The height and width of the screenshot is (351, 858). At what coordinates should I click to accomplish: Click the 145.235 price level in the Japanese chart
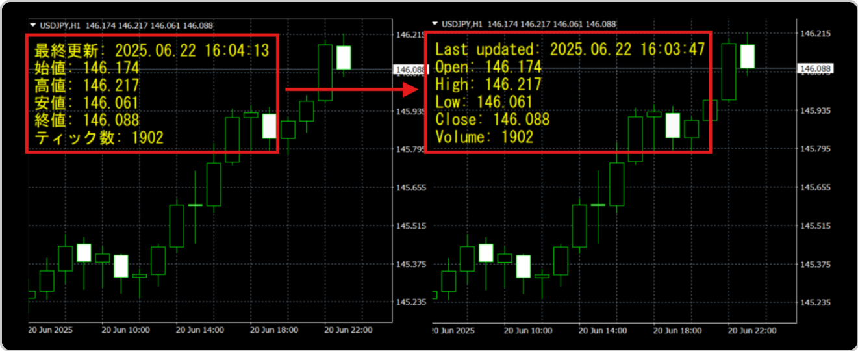coord(410,302)
